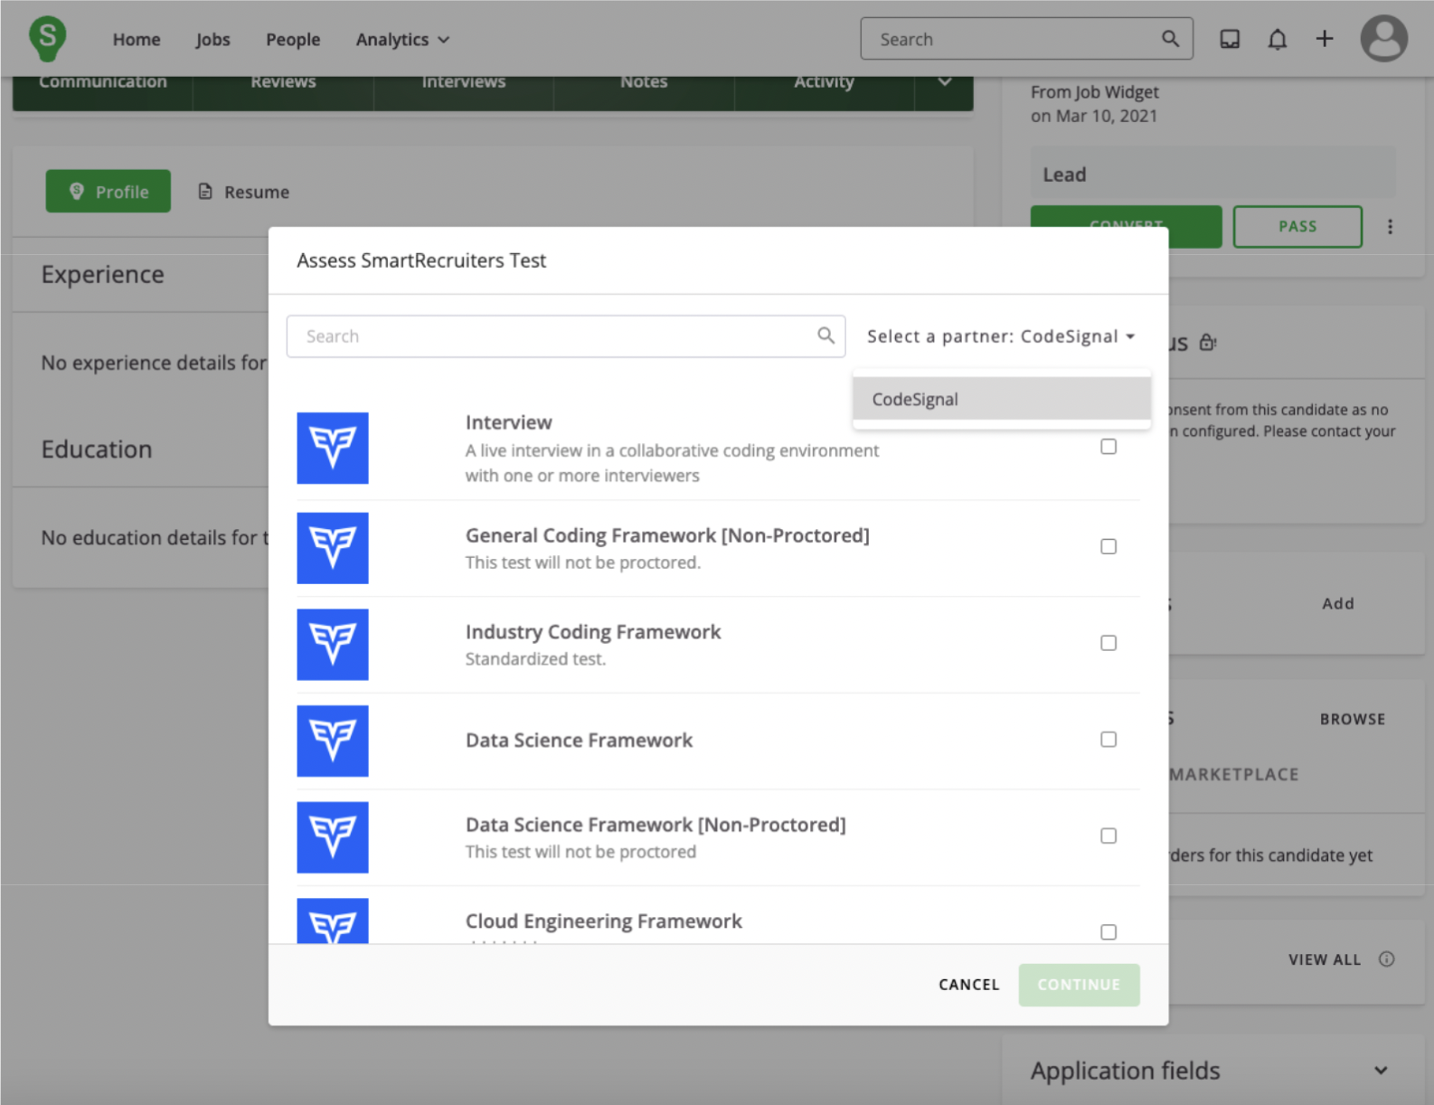This screenshot has height=1105, width=1434.
Task: Click the CodeSignal logo for Interview
Action: pos(333,448)
